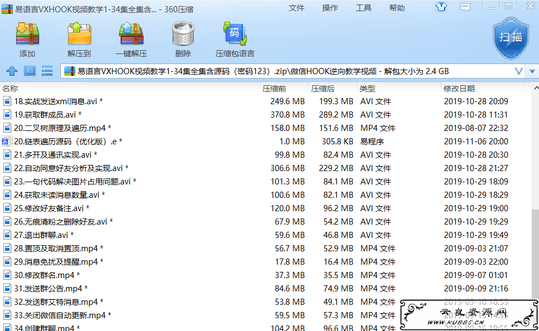539x331 pixels.
Task: Open the skin shirt icon in title bar
Action: coord(441,7)
